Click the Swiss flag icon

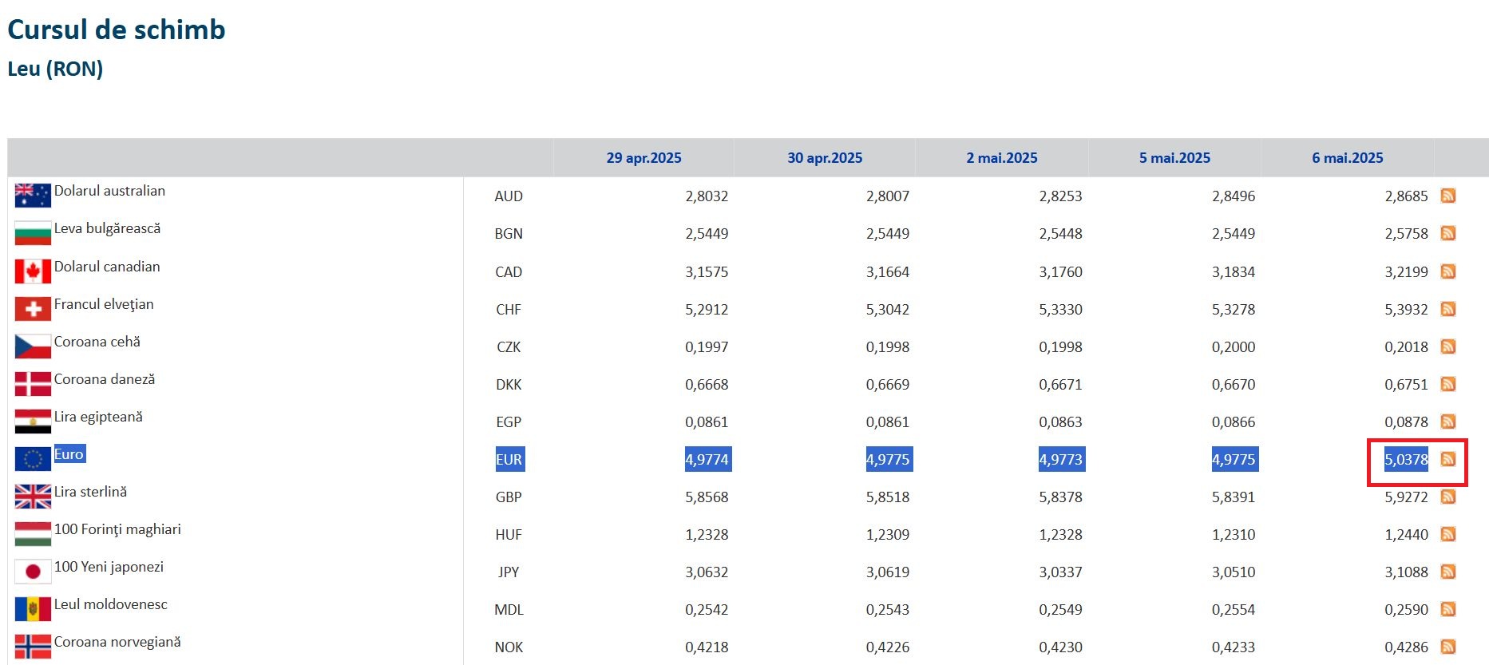coord(33,309)
